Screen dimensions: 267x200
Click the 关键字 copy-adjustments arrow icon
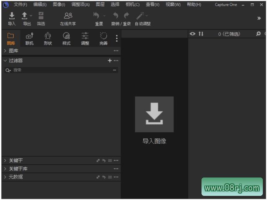click(98, 160)
